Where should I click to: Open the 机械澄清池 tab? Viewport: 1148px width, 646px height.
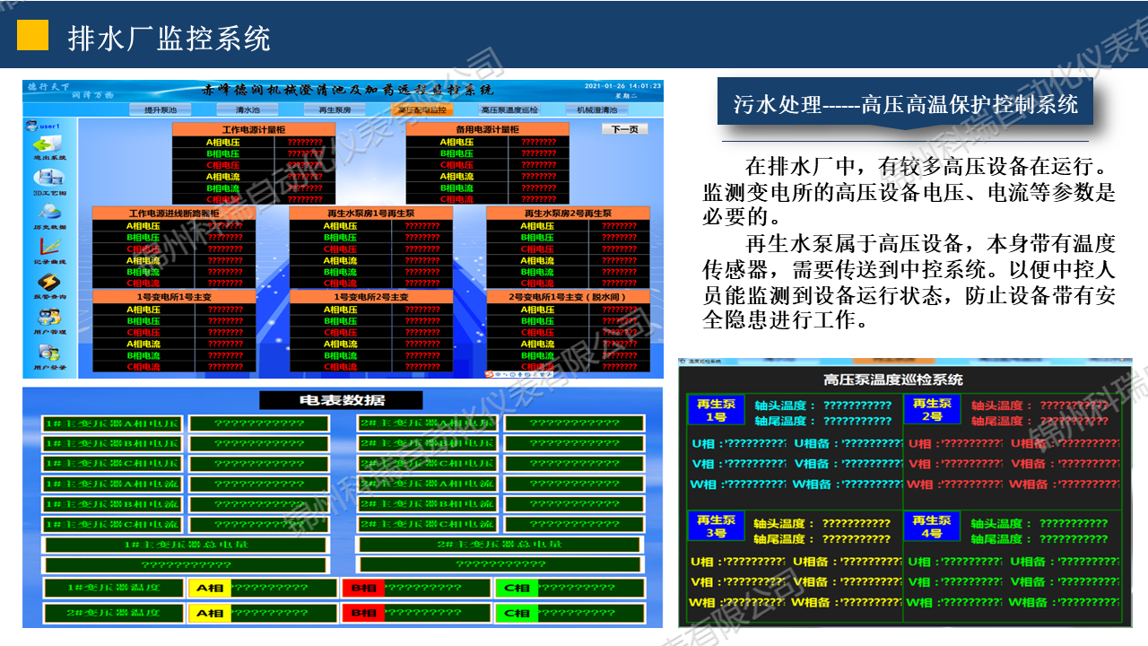pos(596,109)
